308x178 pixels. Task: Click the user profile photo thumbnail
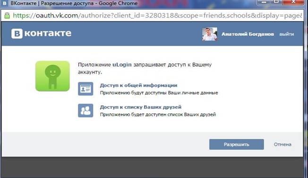(x=210, y=34)
